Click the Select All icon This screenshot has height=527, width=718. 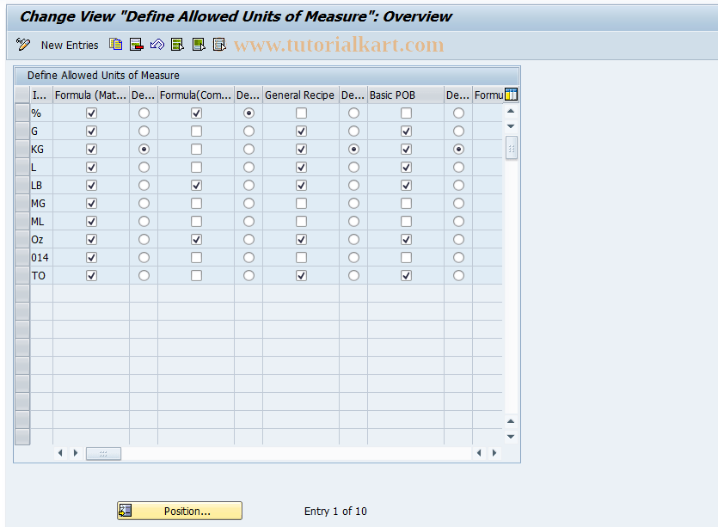point(176,45)
